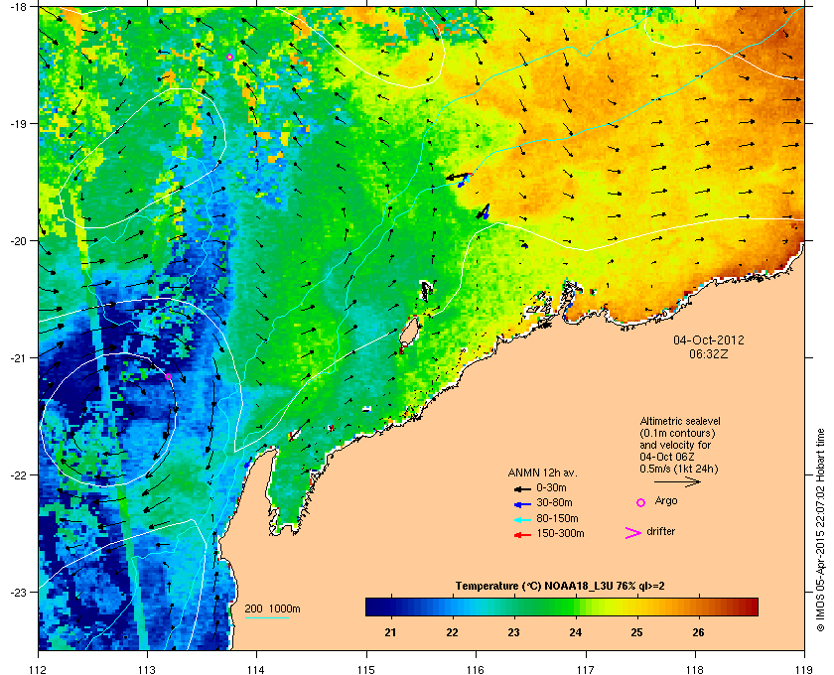Click the '80-150m' depth label
The height and width of the screenshot is (675, 834).
(557, 518)
